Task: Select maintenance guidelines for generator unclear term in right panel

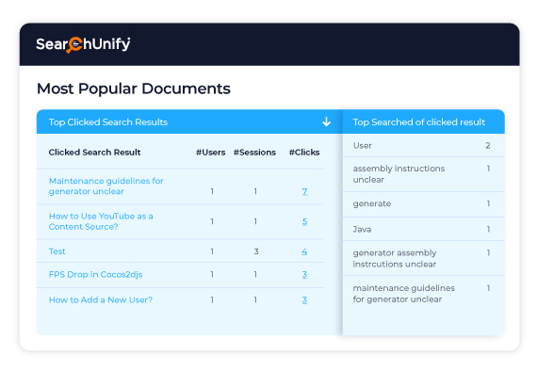Action: click(424, 294)
